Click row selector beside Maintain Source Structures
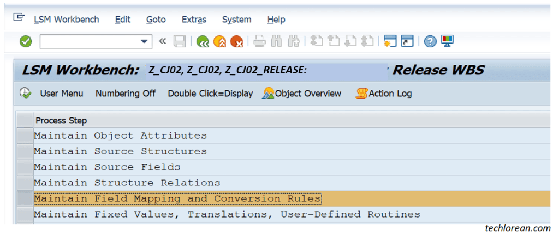559x236 pixels. pos(25,152)
